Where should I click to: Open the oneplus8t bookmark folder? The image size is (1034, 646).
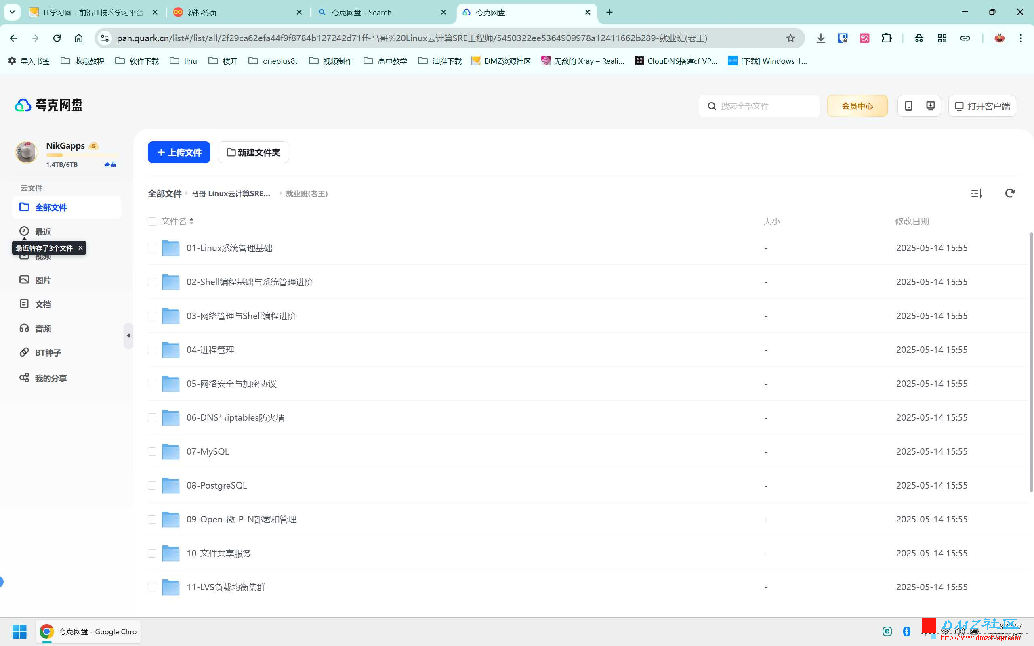tap(273, 61)
